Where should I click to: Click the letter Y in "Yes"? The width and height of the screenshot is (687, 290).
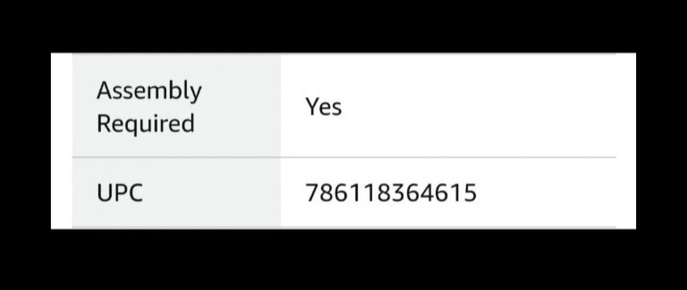311,106
